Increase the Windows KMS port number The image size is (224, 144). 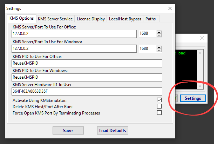(159, 47)
